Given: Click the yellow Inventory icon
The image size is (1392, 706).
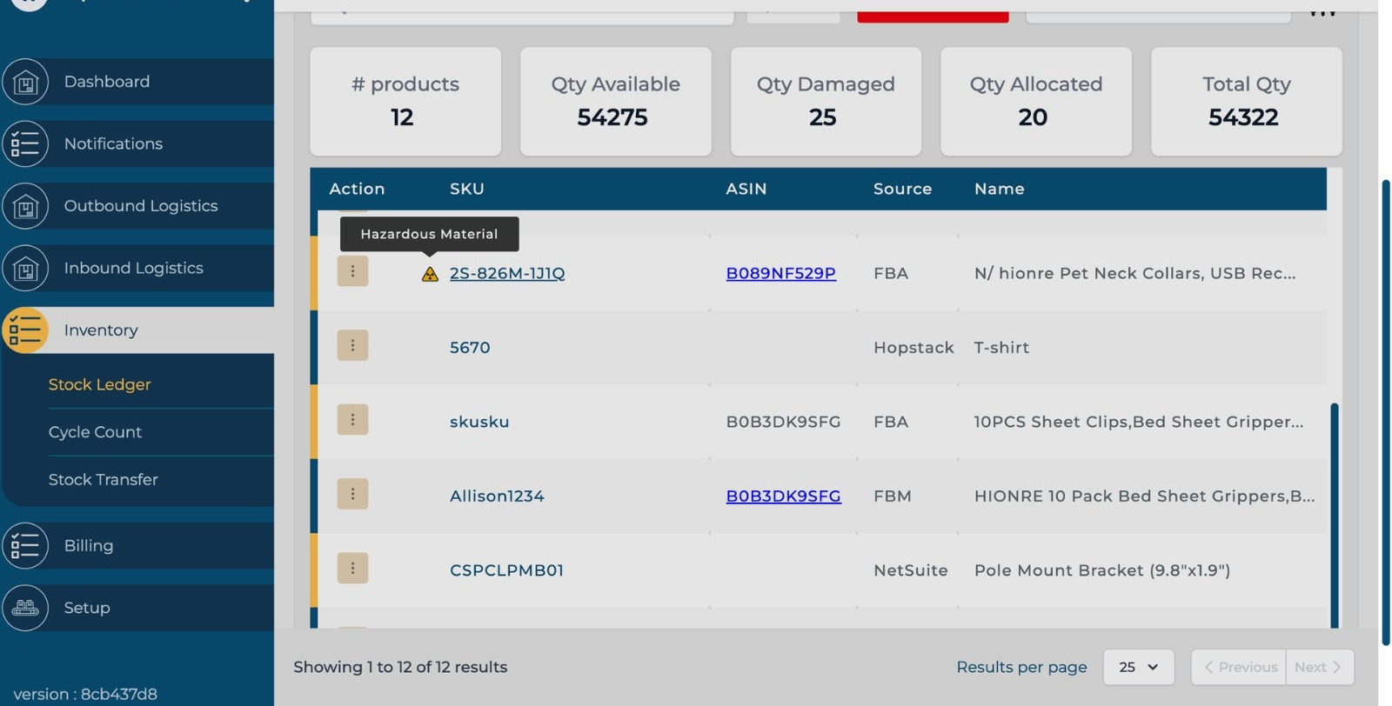Looking at the screenshot, I should tap(25, 330).
